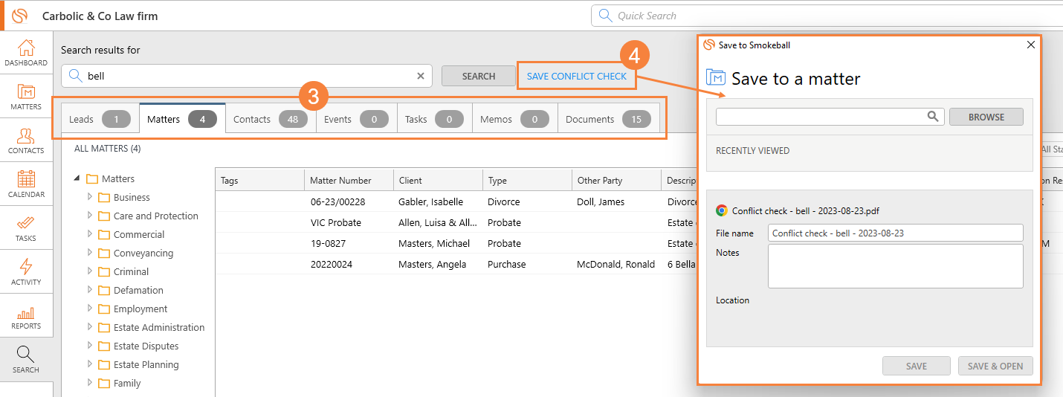
Task: Click the magnifier in the Save to Smokeball matter field
Action: [933, 116]
